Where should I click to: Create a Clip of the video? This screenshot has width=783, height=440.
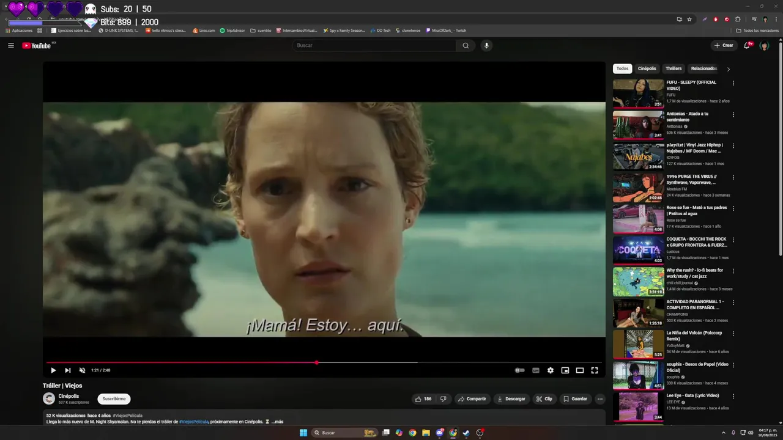(544, 399)
